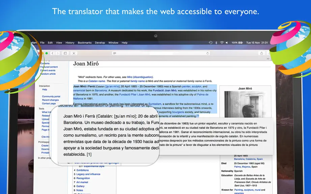Click the reload page icon in address bar
Image resolution: width=311 pixels, height=194 pixels.
pyautogui.click(x=208, y=53)
